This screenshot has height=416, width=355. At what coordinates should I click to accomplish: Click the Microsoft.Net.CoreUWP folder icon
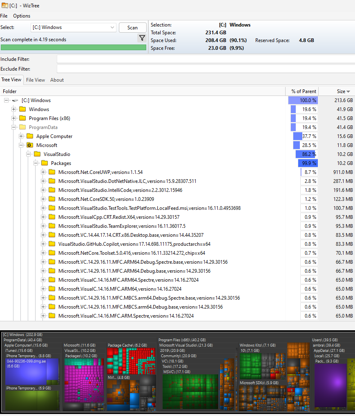pos(52,172)
